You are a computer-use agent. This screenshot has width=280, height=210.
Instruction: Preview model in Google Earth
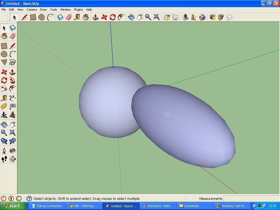click(202, 17)
